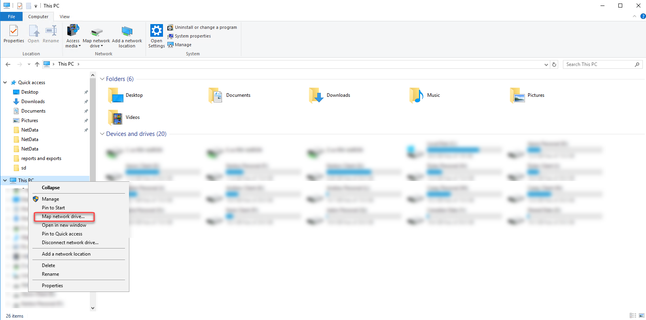Select Downloads under Quick access
The image size is (646, 320).
(33, 102)
